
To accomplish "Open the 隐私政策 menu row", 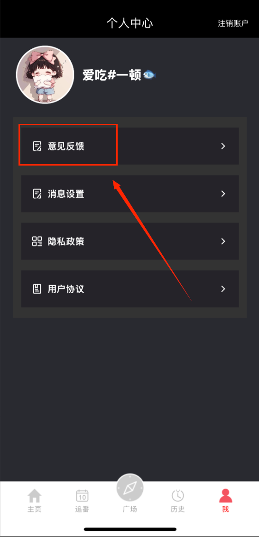I will [x=130, y=241].
